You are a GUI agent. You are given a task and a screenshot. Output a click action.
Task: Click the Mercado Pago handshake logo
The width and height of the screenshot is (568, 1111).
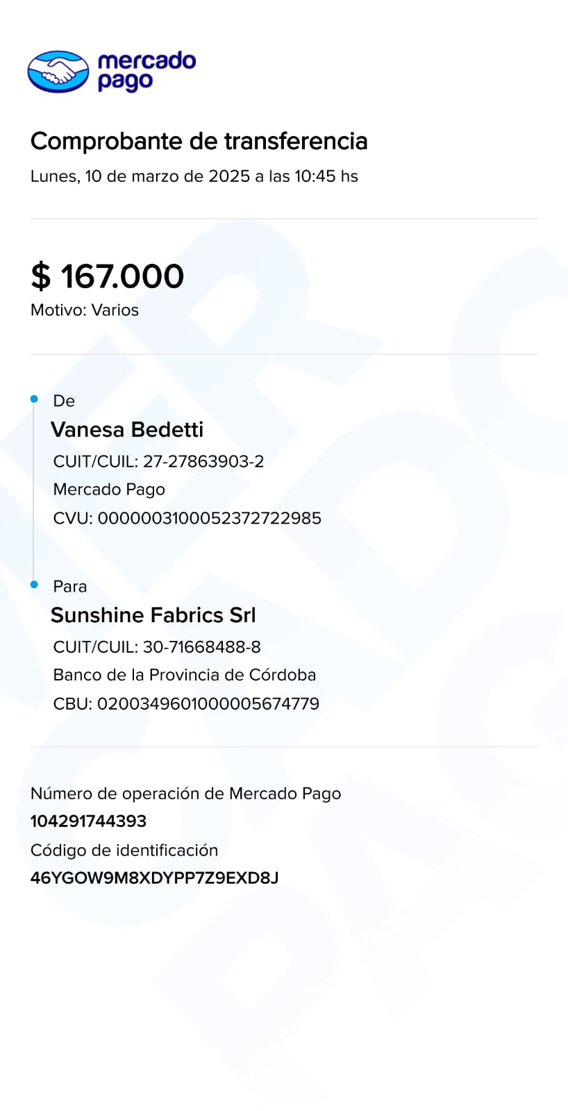58,72
